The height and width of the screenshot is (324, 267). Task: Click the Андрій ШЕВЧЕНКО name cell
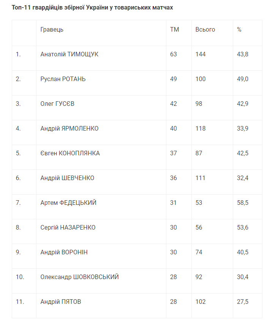(67, 178)
